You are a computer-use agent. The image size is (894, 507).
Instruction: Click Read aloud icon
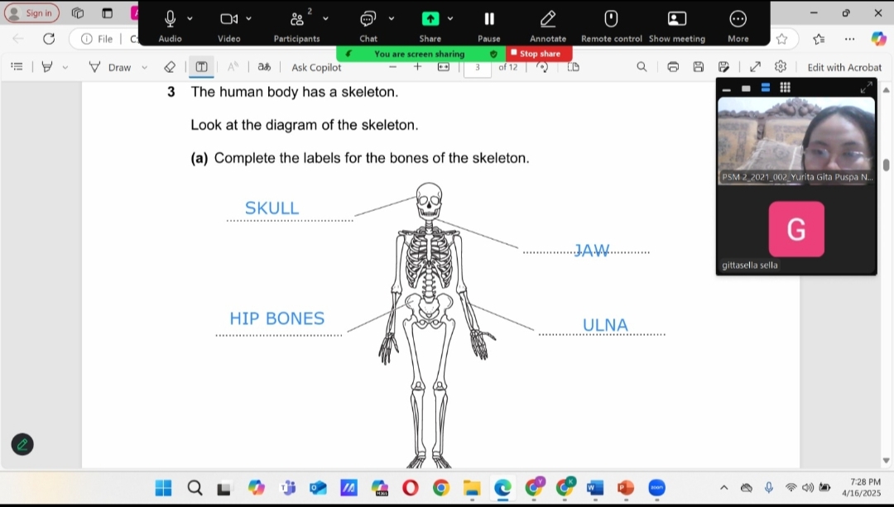click(x=233, y=67)
